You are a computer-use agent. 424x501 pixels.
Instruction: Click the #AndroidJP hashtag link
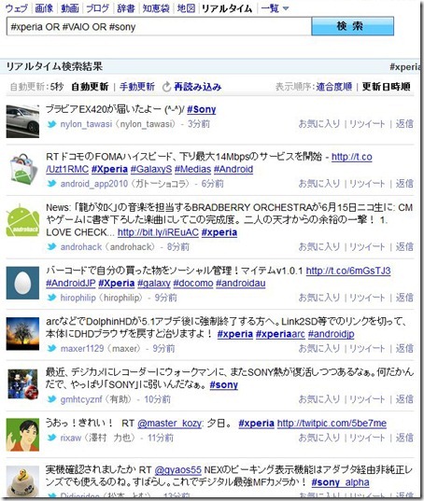(71, 284)
